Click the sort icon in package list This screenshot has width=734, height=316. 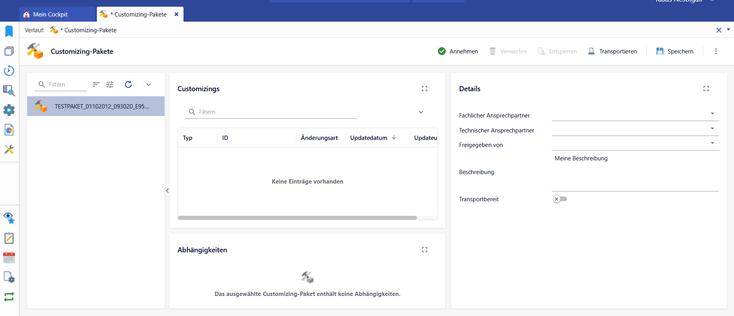(96, 85)
